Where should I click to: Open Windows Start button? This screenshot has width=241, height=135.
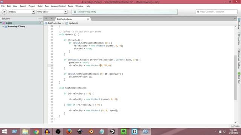tap(4, 132)
